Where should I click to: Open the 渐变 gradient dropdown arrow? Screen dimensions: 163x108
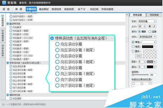tap(155, 47)
